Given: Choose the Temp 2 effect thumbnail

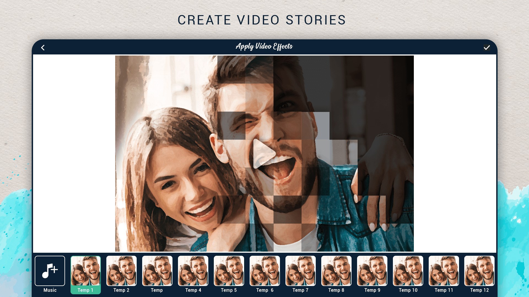Looking at the screenshot, I should pos(122,271).
